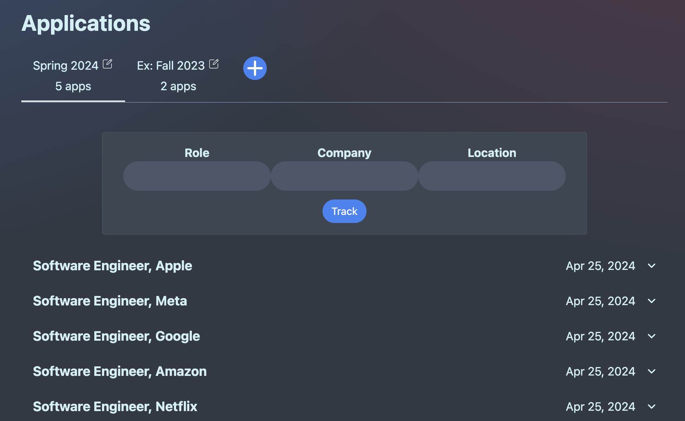Switch to the Spring 2024 tab

tap(73, 76)
